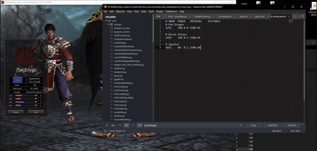The image size is (317, 151).
Task: Click Line 9, Column 24 status text
Action: [x=117, y=131]
